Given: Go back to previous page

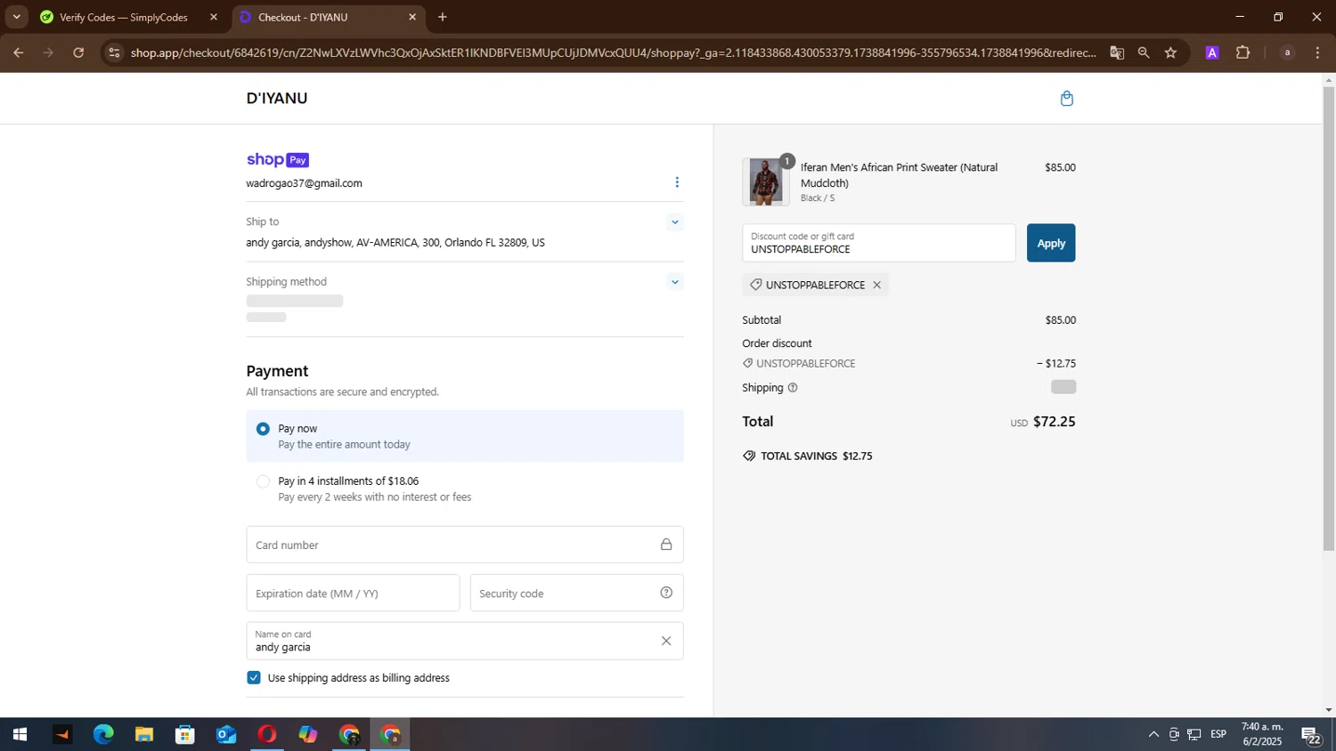Looking at the screenshot, I should 18,52.
